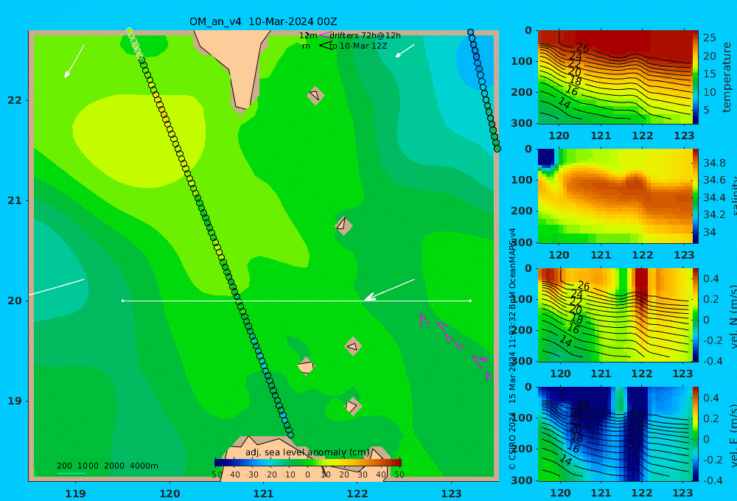Click the temperature color bar

[x=696, y=77]
